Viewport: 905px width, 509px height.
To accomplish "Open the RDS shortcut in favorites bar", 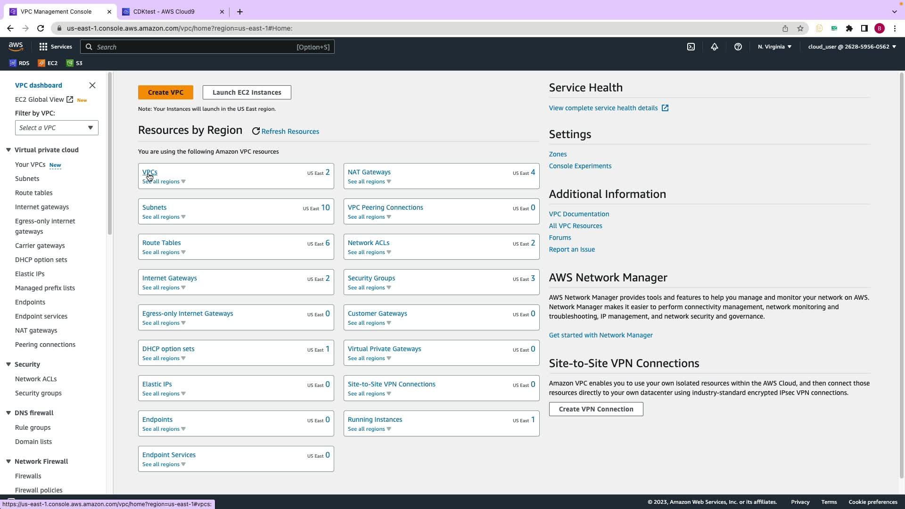I will pos(19,63).
